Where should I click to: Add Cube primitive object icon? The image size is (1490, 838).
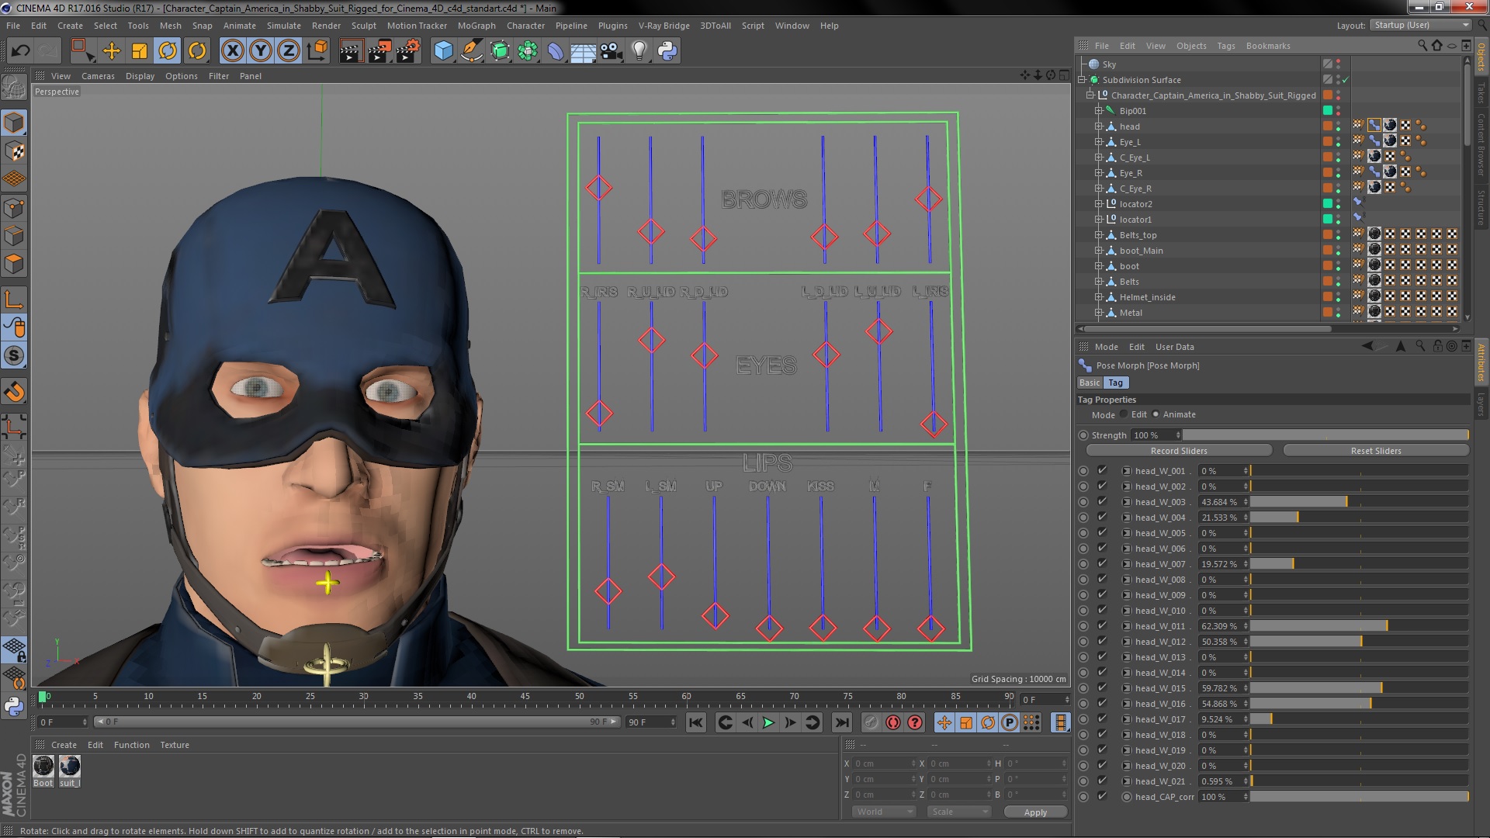coord(443,51)
